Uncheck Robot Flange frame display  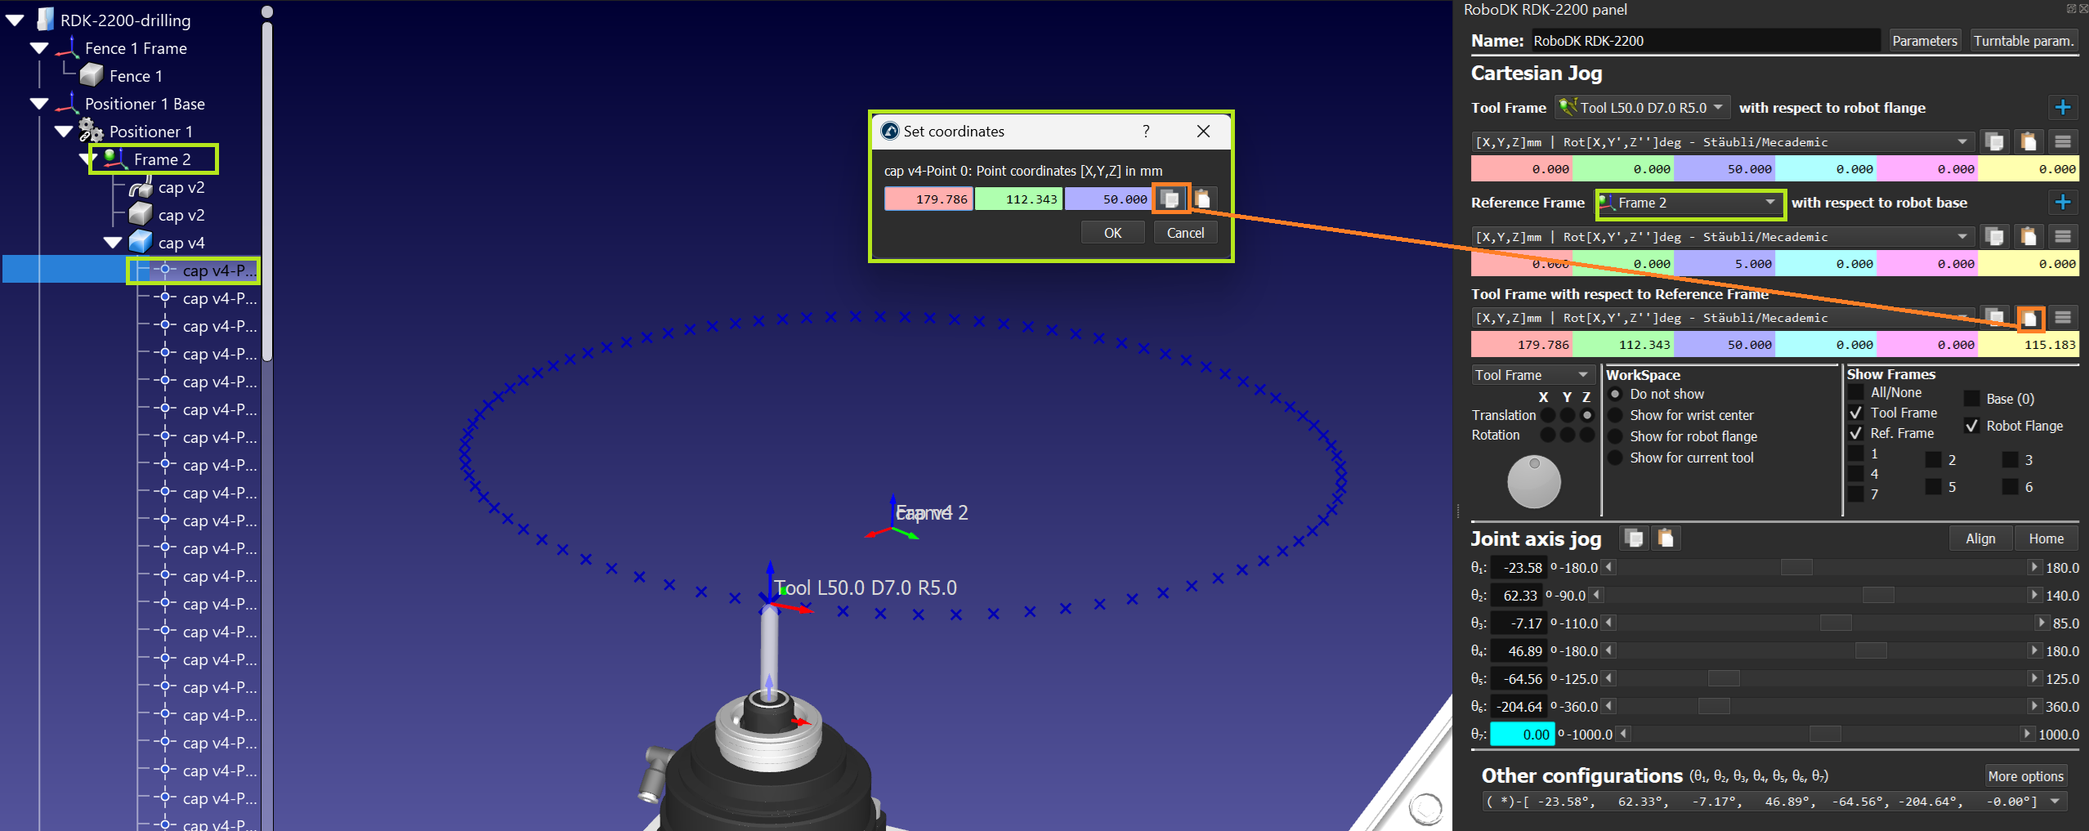coord(1972,426)
